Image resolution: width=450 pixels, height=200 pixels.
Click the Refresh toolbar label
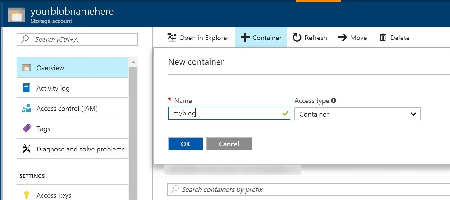[316, 38]
